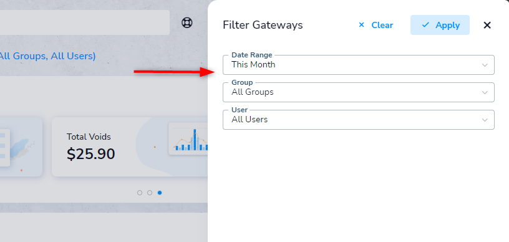Click the Date Range chevron arrow
Screen dimensions: 509x242
[485, 65]
